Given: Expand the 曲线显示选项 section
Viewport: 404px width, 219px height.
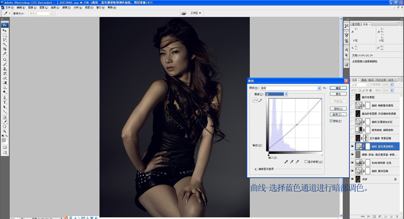Looking at the screenshot, I should click(255, 169).
